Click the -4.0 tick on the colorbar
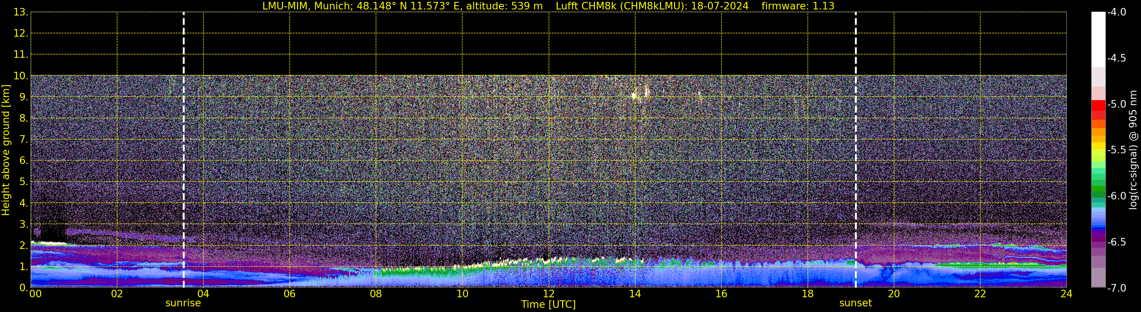1141x312 pixels. pyautogui.click(x=1117, y=12)
